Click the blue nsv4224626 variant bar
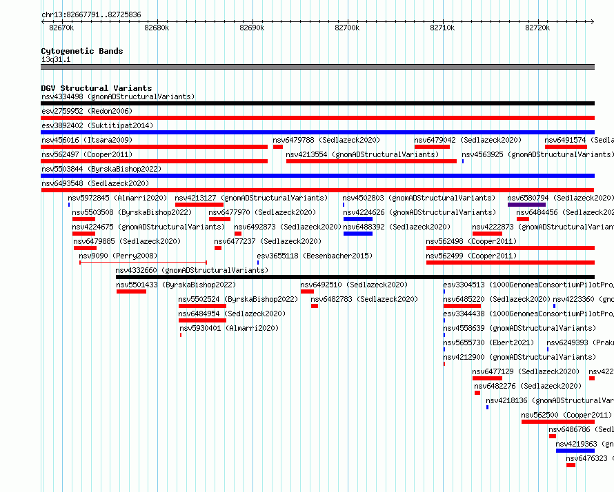This screenshot has width=614, height=492. (x=358, y=219)
